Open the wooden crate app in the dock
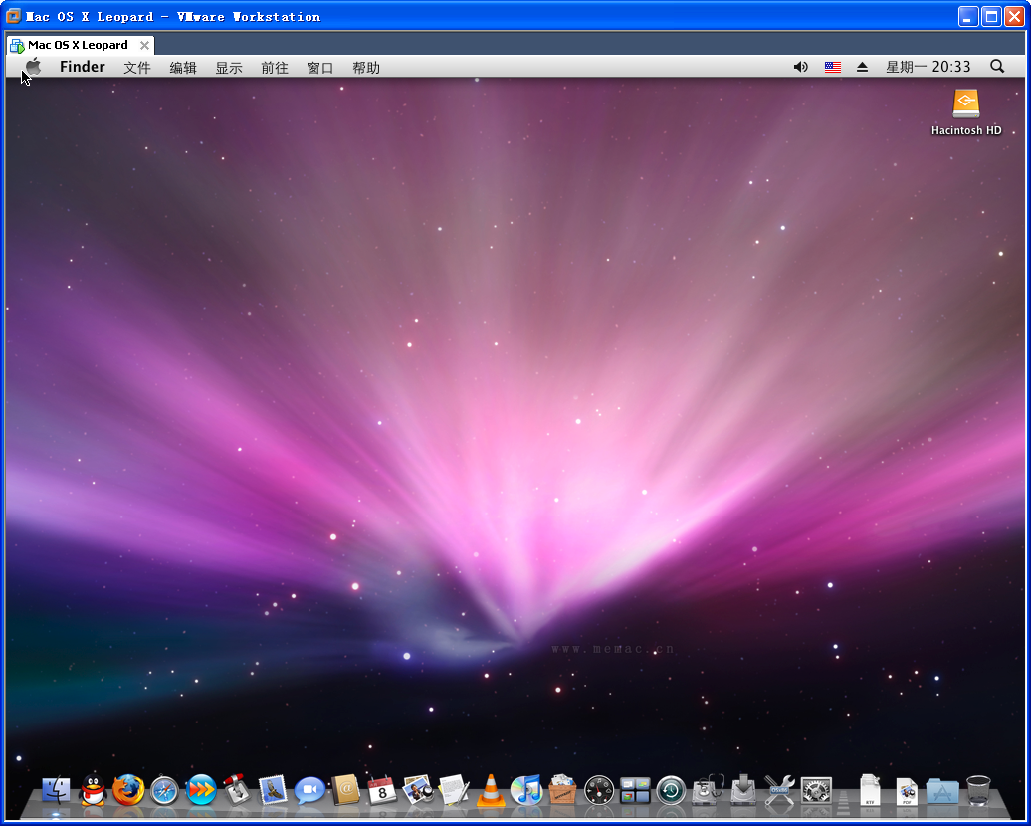 coord(562,790)
